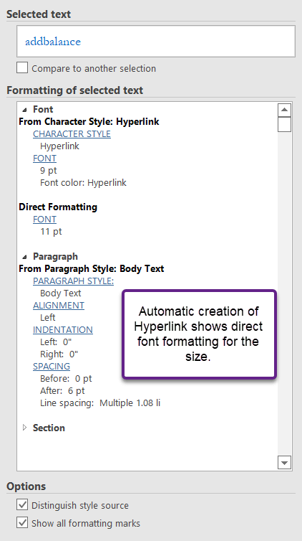Collapse the Paragraph section triangle
Viewport: 302px width, 541px height.
tap(24, 257)
